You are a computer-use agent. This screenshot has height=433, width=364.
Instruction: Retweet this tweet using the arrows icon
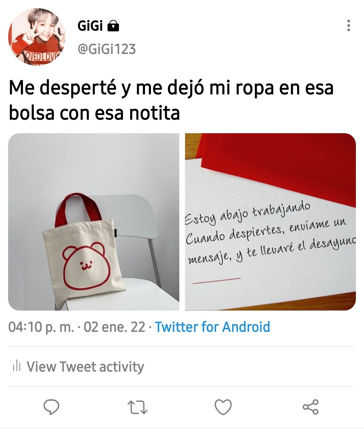coord(138,407)
